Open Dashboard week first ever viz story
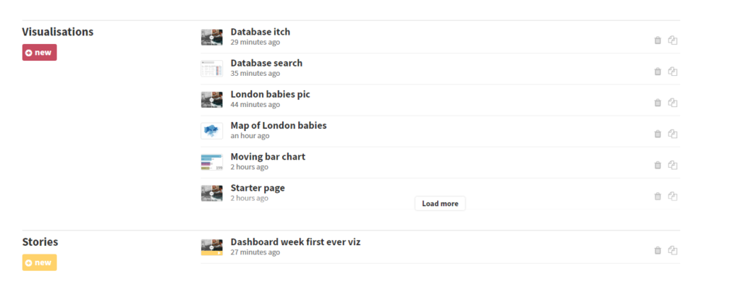The height and width of the screenshot is (292, 741). 295,242
